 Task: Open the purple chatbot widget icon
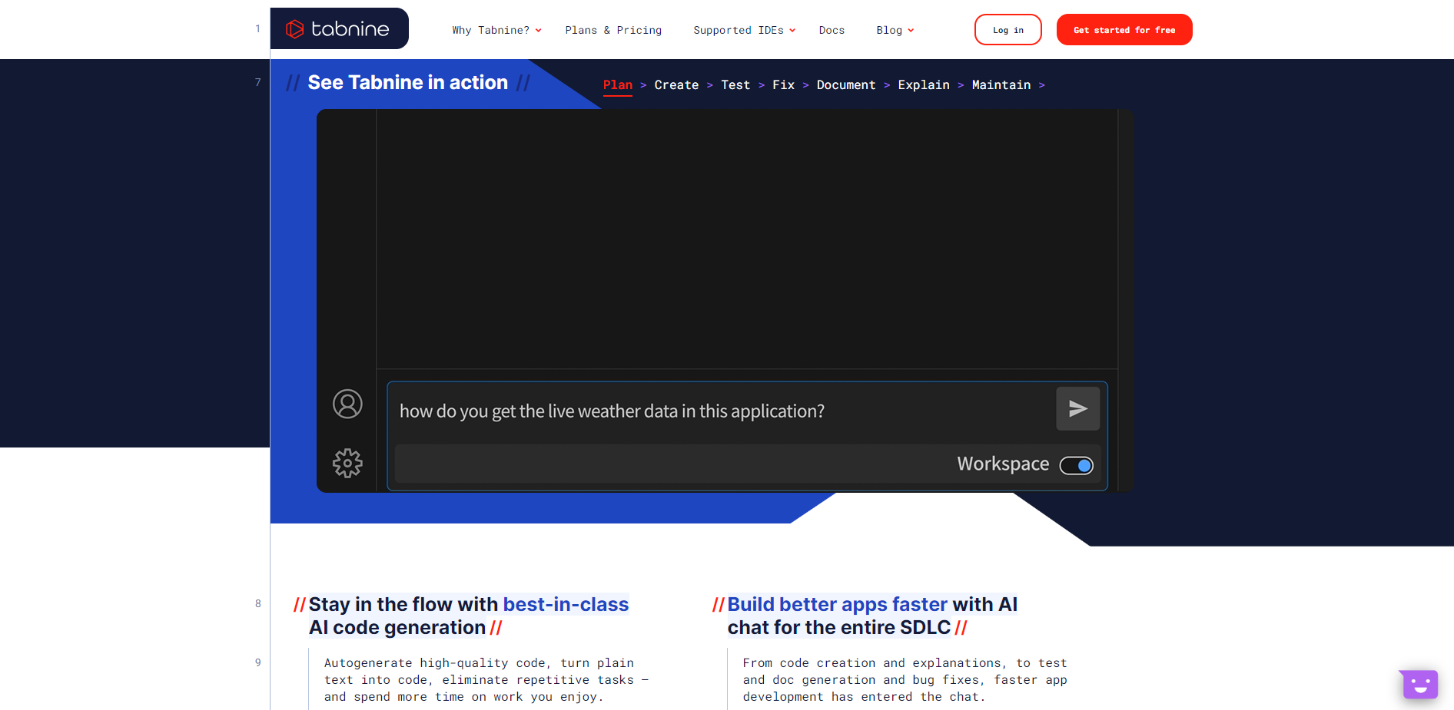pyautogui.click(x=1419, y=684)
